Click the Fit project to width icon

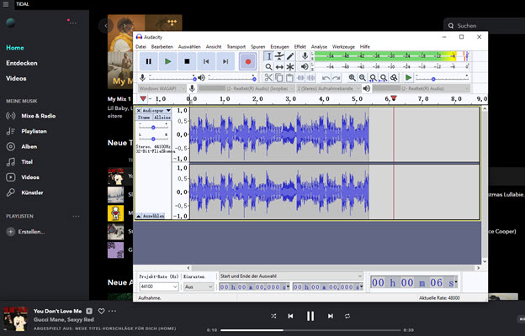[384, 78]
